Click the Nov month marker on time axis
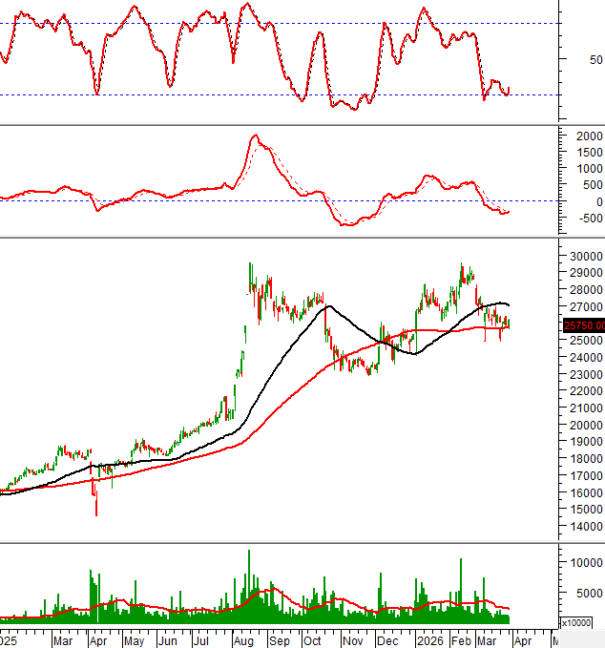 (x=351, y=639)
